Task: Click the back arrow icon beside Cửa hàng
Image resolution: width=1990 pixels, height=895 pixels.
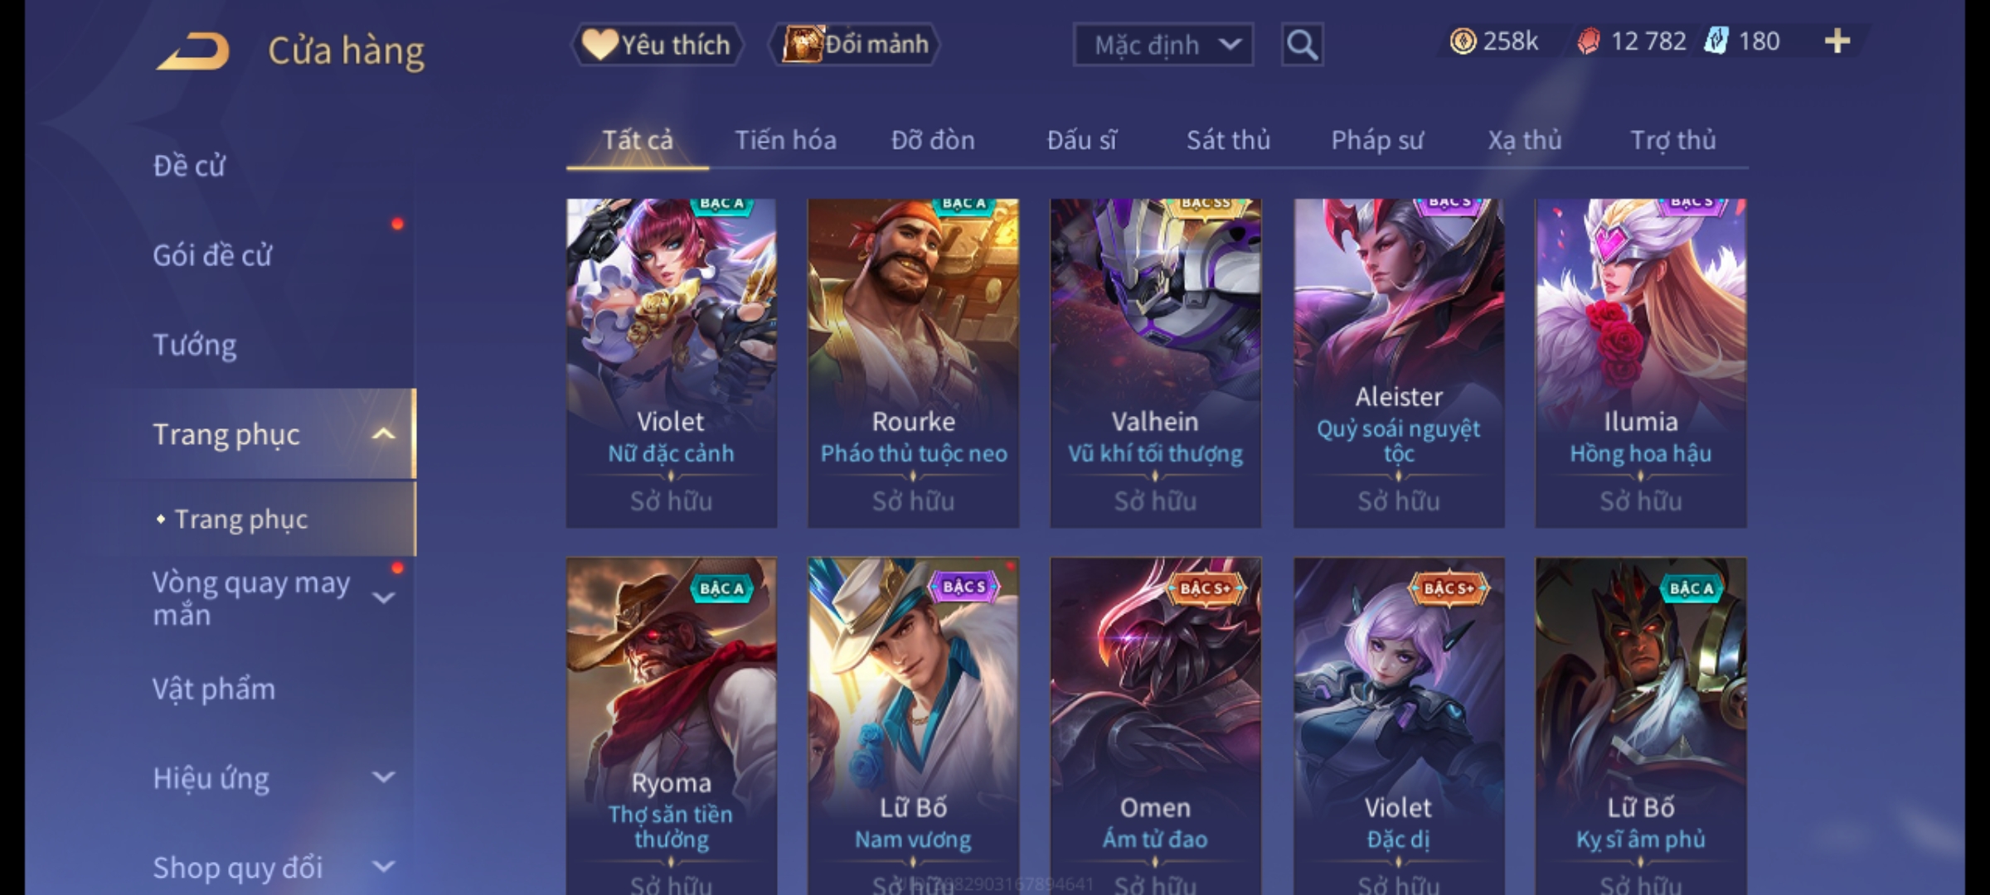Action: [x=192, y=51]
